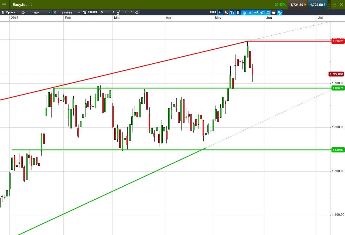Click the Jun label on time axis
The image size is (345, 235).
269,18
